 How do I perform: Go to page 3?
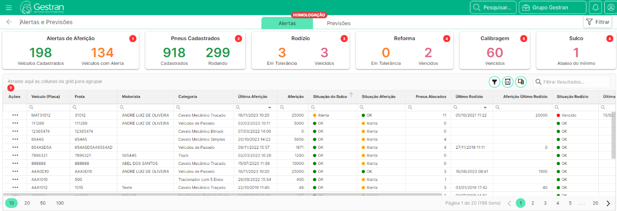(x=545, y=203)
